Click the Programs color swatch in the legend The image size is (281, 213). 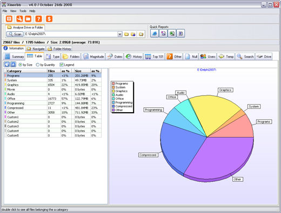click(x=113, y=84)
